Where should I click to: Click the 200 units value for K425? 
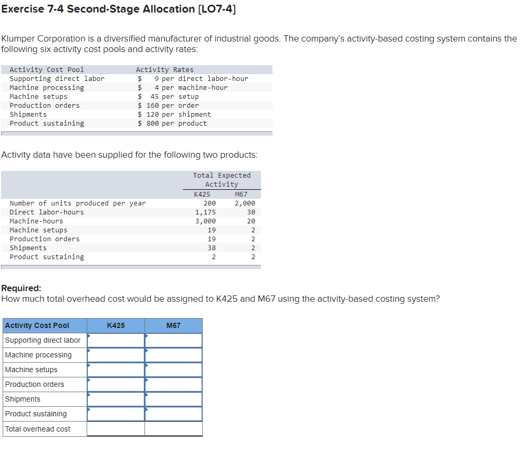[x=210, y=203]
